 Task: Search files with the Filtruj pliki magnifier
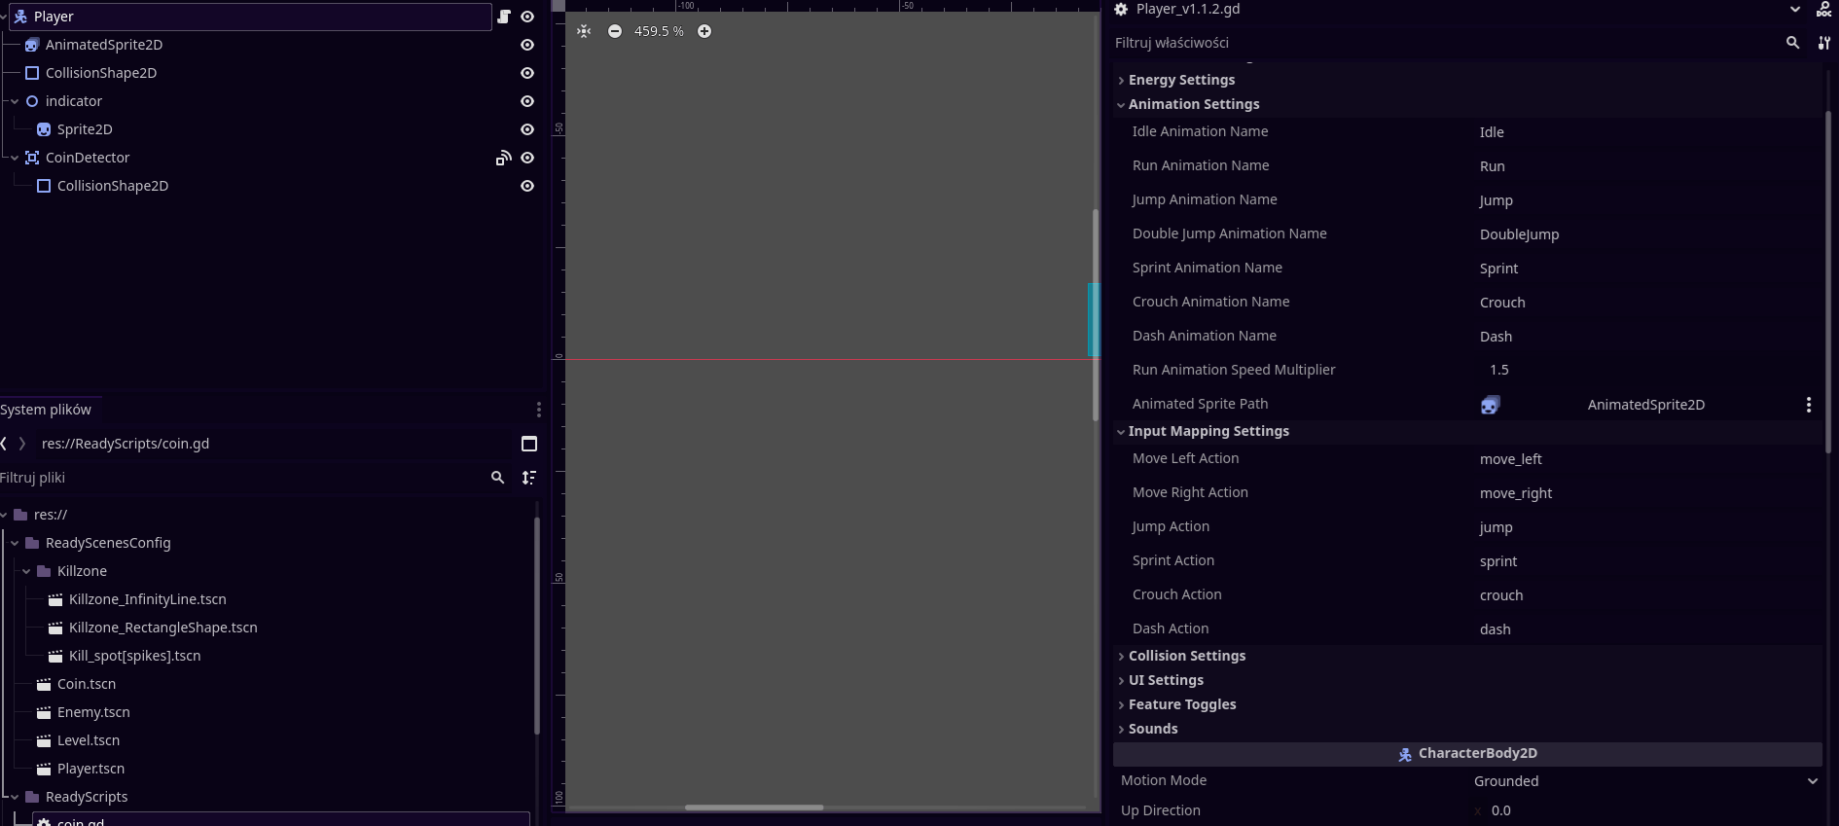(497, 478)
